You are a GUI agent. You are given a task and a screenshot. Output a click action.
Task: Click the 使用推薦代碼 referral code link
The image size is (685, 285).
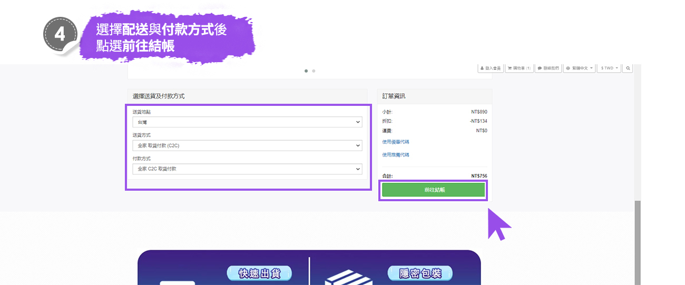(396, 155)
